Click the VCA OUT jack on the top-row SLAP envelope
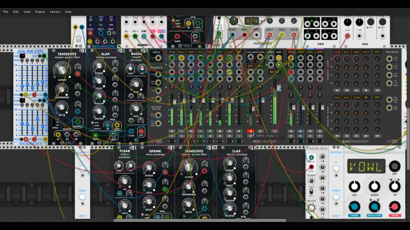This screenshot has height=230, width=410. (x=117, y=125)
